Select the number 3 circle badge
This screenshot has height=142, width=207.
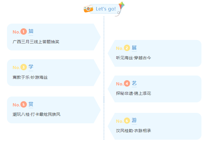point(24,67)
